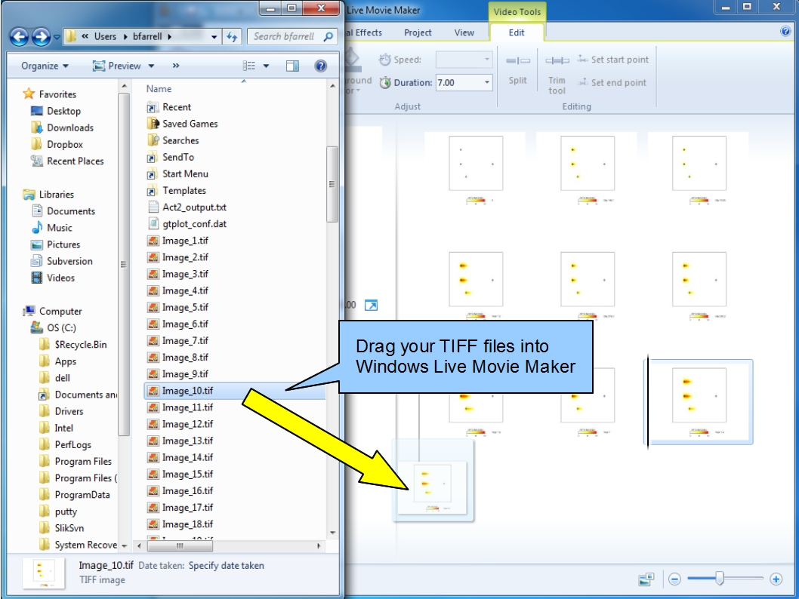Click the Users breadcrumb in address bar

(105, 37)
